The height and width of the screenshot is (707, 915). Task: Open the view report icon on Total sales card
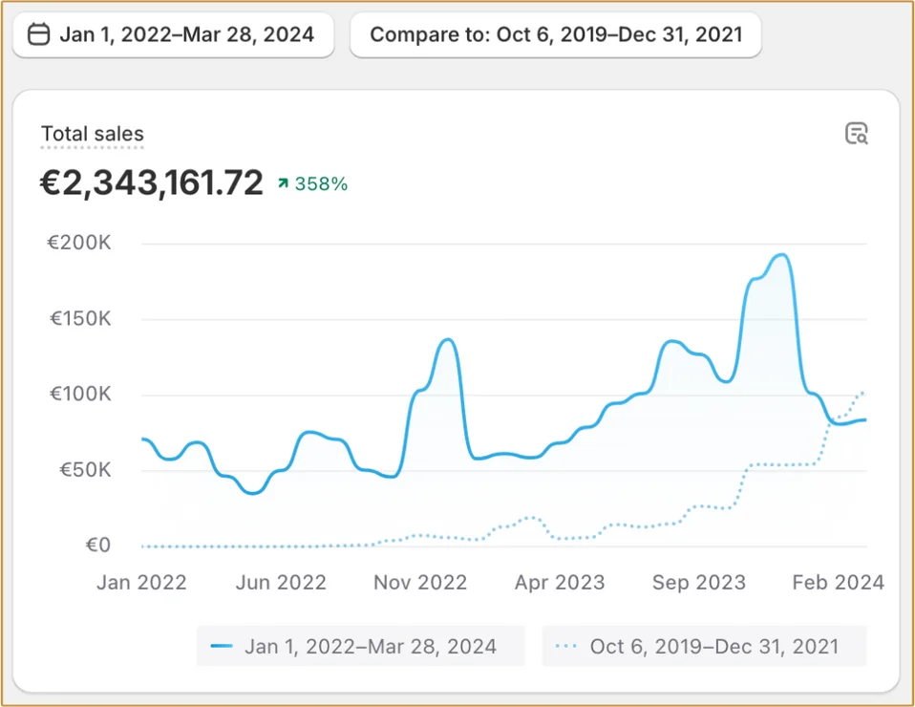(856, 134)
